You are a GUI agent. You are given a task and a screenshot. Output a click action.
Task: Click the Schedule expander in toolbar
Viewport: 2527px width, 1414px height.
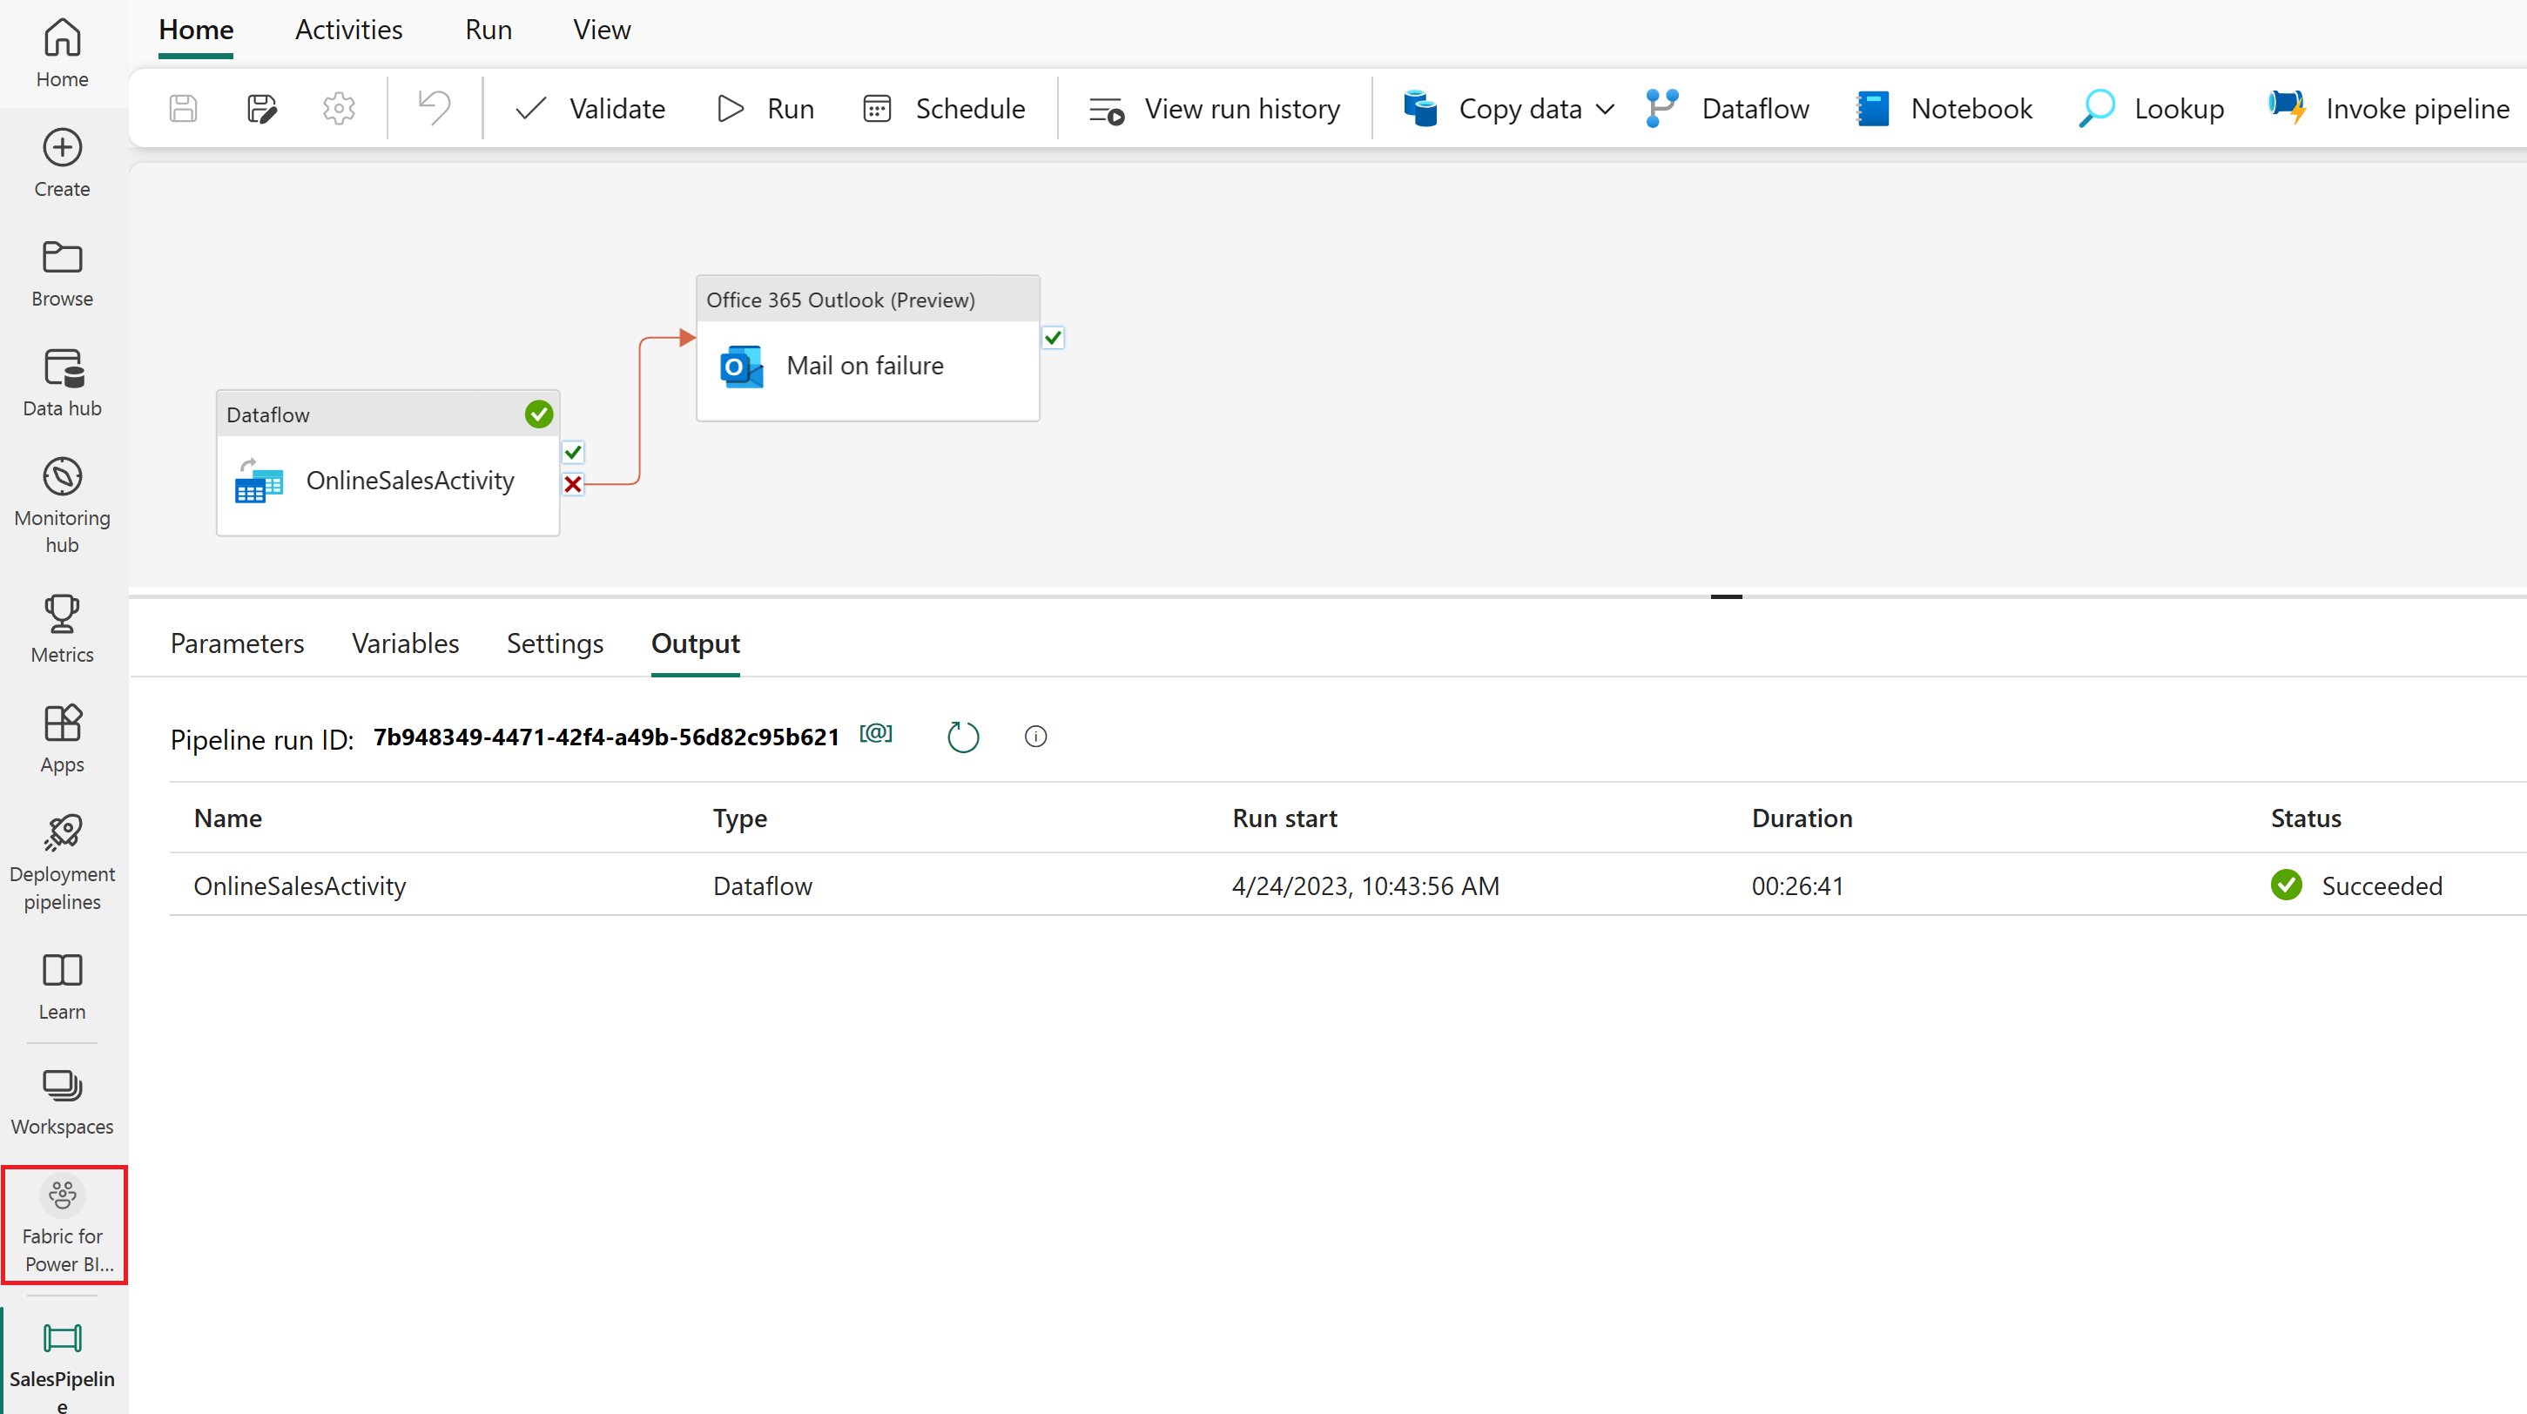(x=944, y=108)
